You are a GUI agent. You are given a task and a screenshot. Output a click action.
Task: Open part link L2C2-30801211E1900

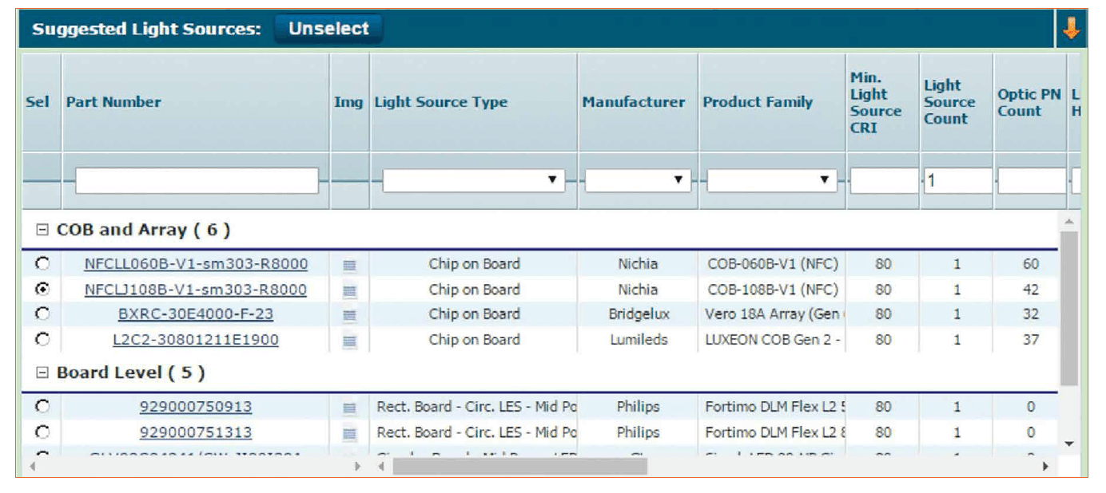(196, 340)
